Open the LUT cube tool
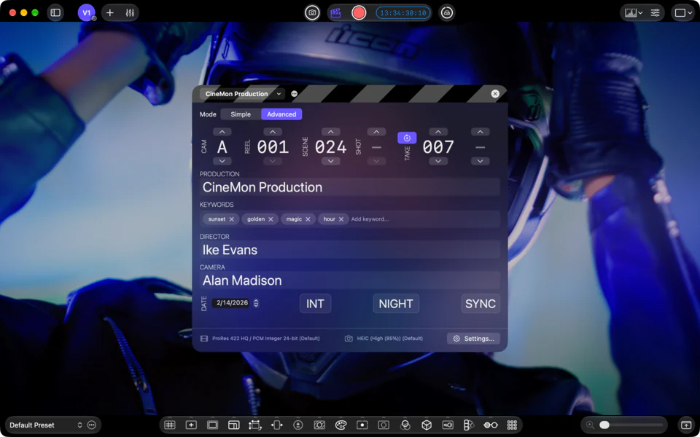 tap(427, 425)
